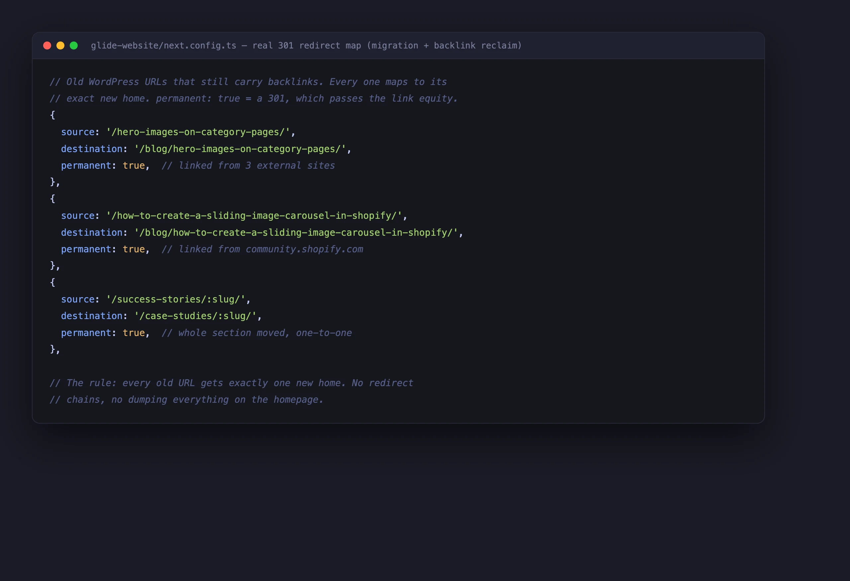This screenshot has height=581, width=850.
Task: Click the destination '/blog/how-to-create-a-sliding-image-carousel-in-shopify/'
Action: point(296,232)
